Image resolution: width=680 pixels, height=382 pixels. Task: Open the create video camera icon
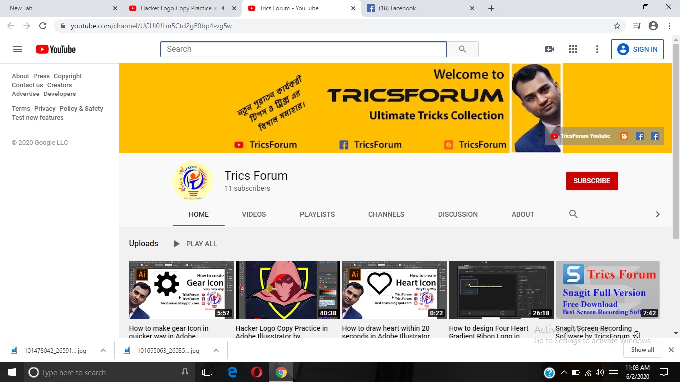pos(550,49)
